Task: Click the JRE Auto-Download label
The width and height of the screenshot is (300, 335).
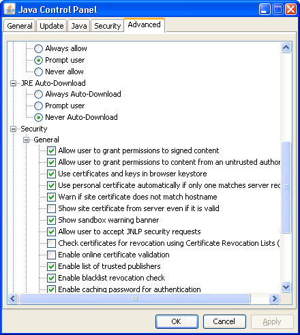Action: coord(53,83)
